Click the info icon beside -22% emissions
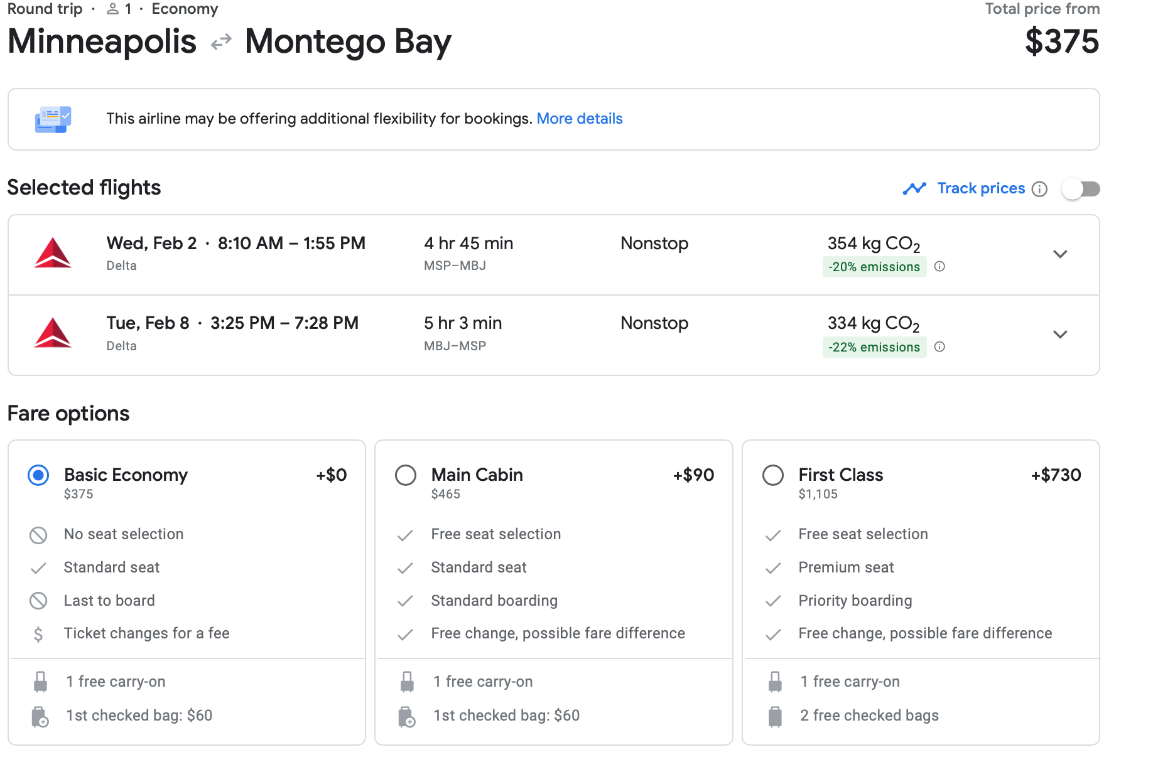1153x757 pixels. 939,346
